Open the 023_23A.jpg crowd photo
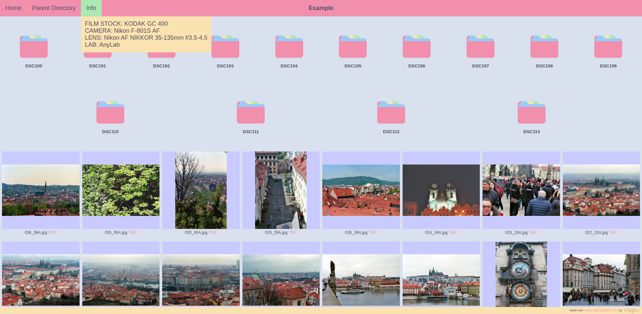Screen dimensions: 642x314 click(521, 190)
